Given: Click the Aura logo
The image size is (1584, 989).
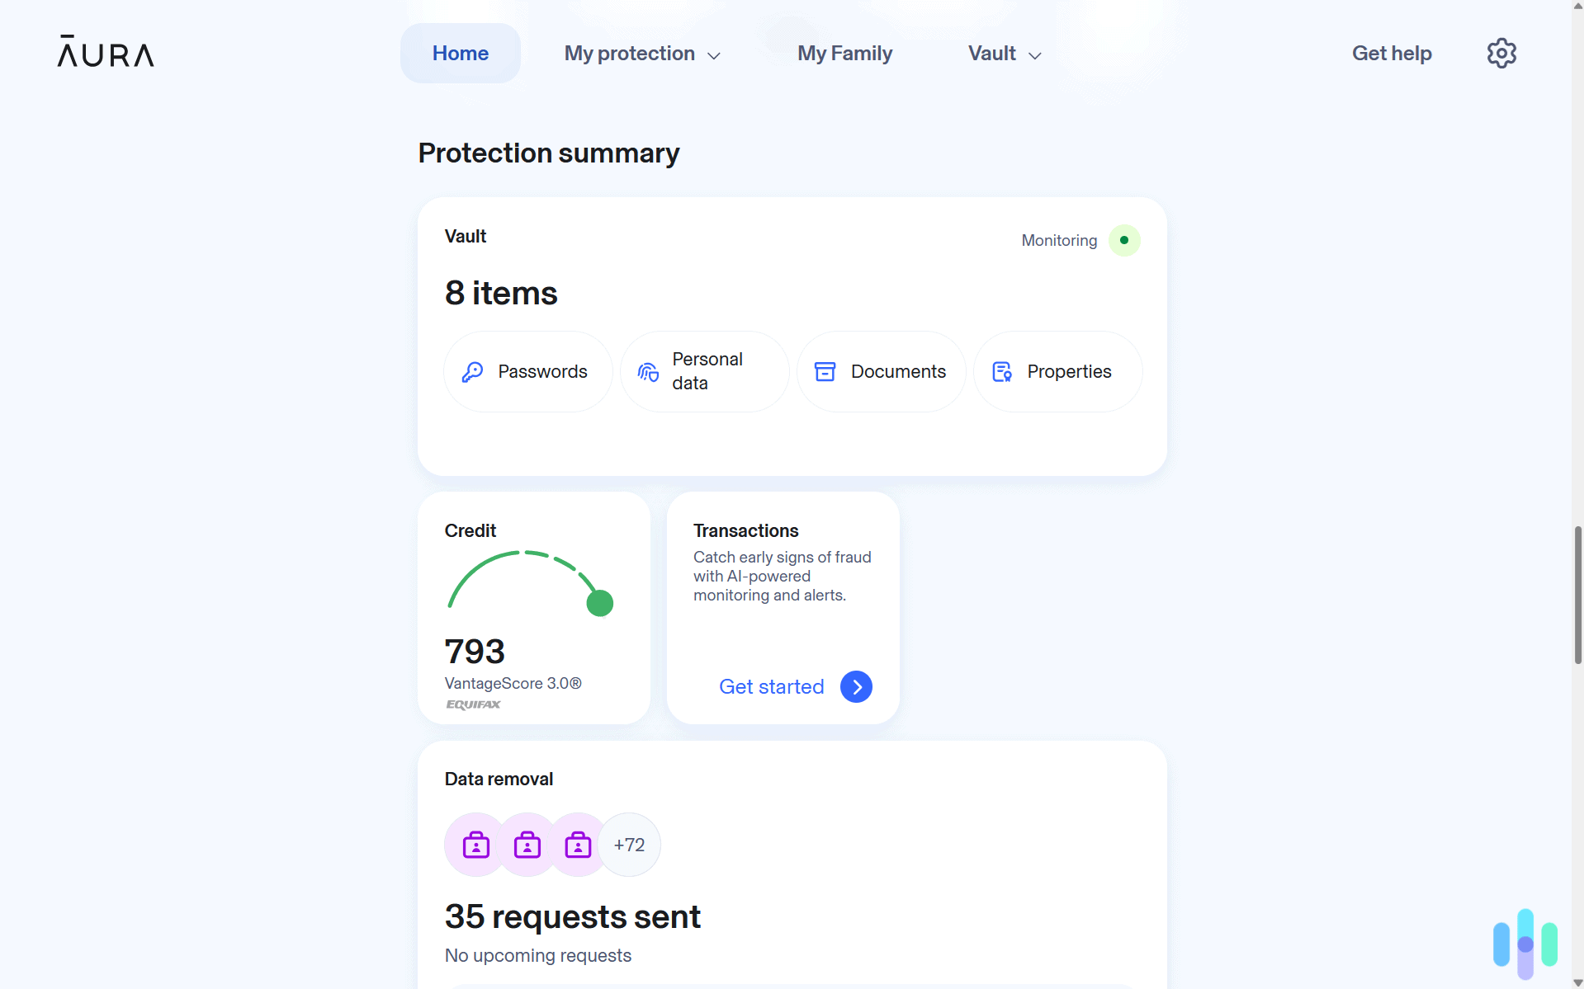Looking at the screenshot, I should (x=105, y=52).
